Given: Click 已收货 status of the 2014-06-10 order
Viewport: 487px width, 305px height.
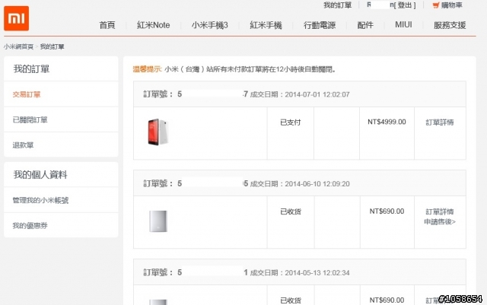Looking at the screenshot, I should (291, 211).
